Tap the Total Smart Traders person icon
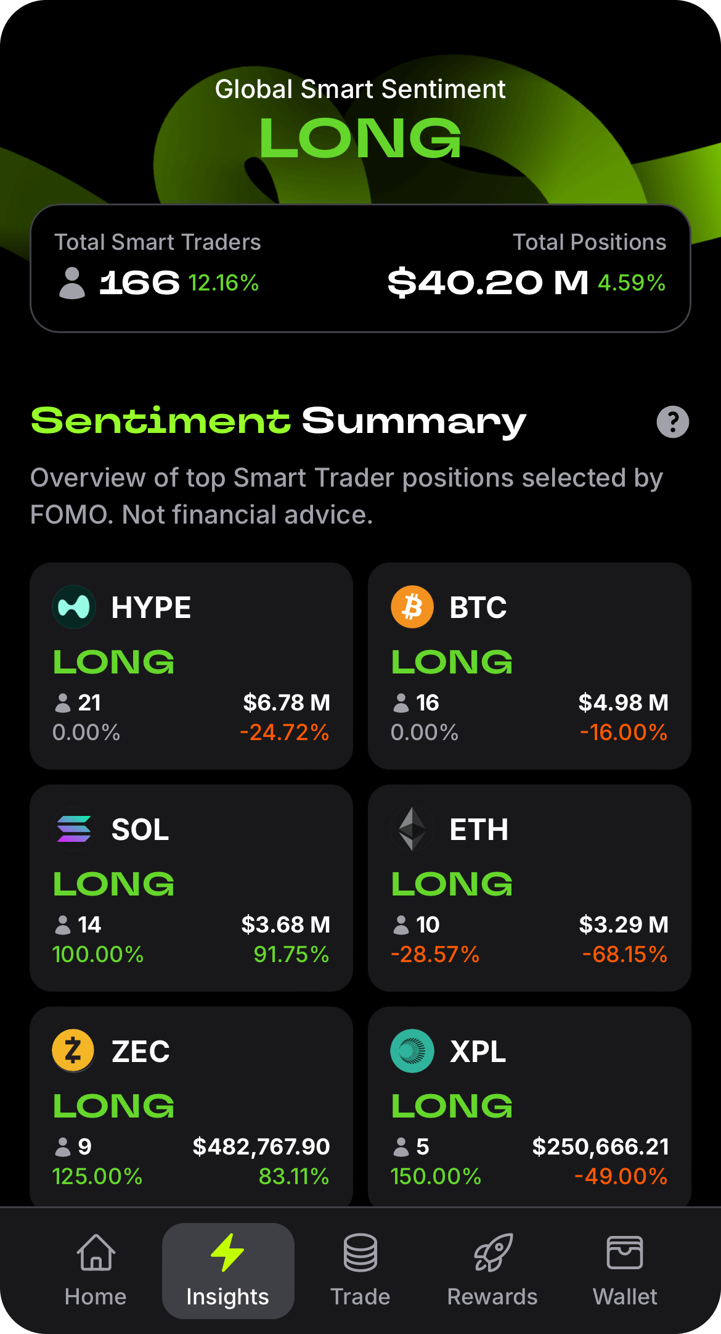Viewport: 721px width, 1334px height. 72,283
